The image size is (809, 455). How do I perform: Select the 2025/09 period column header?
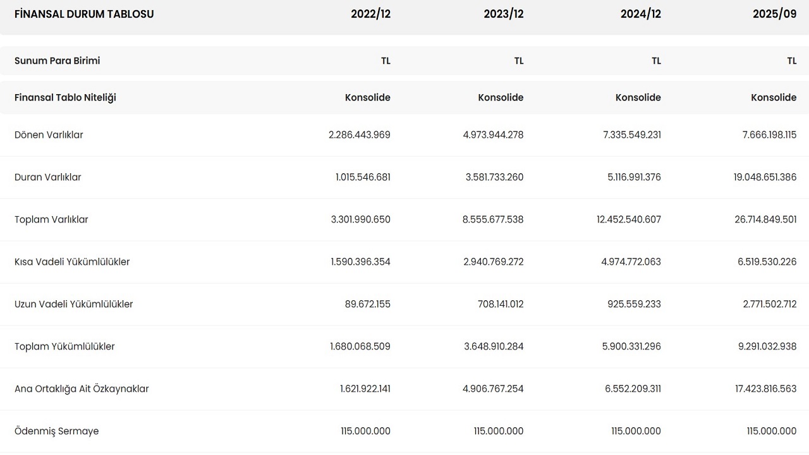coord(774,14)
